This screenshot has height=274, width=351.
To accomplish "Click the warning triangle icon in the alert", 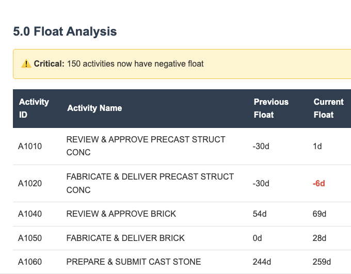I will [x=26, y=64].
